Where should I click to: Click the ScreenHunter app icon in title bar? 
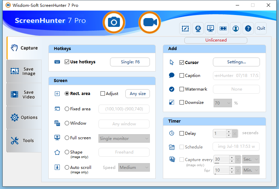pyautogui.click(x=8, y=5)
